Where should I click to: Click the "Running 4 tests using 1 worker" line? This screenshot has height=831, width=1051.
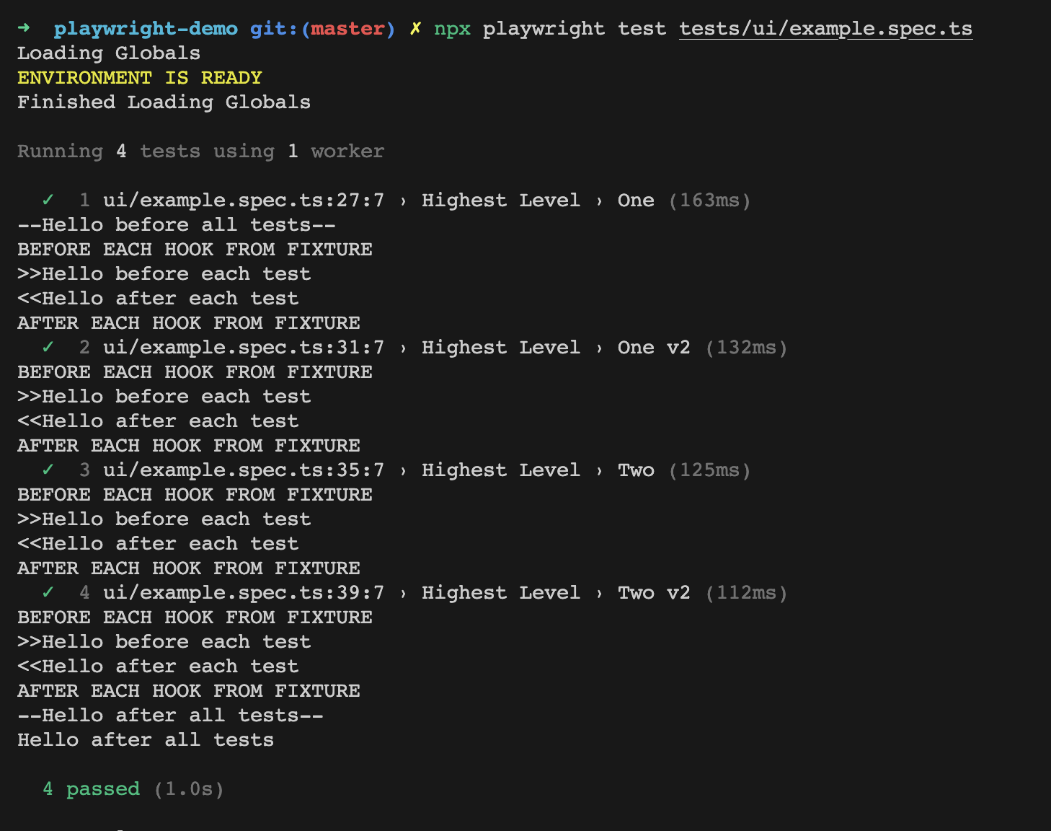[x=200, y=151]
